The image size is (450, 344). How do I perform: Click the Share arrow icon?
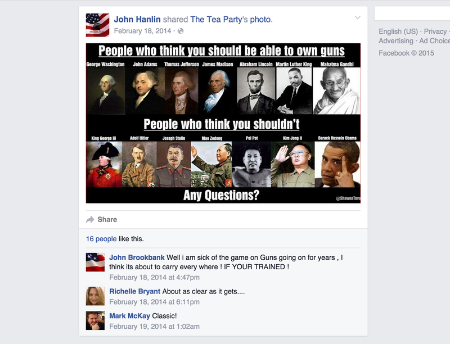coord(90,220)
